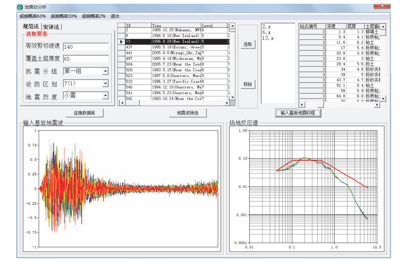Click the 等效剪切波速 input field
The height and width of the screenshot is (260, 404).
point(86,47)
